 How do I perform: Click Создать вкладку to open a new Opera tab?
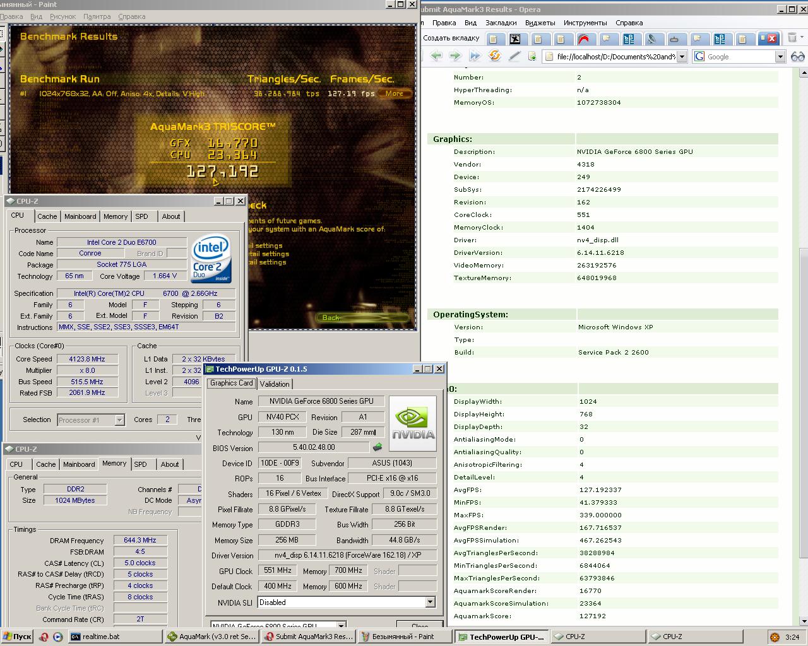point(451,38)
